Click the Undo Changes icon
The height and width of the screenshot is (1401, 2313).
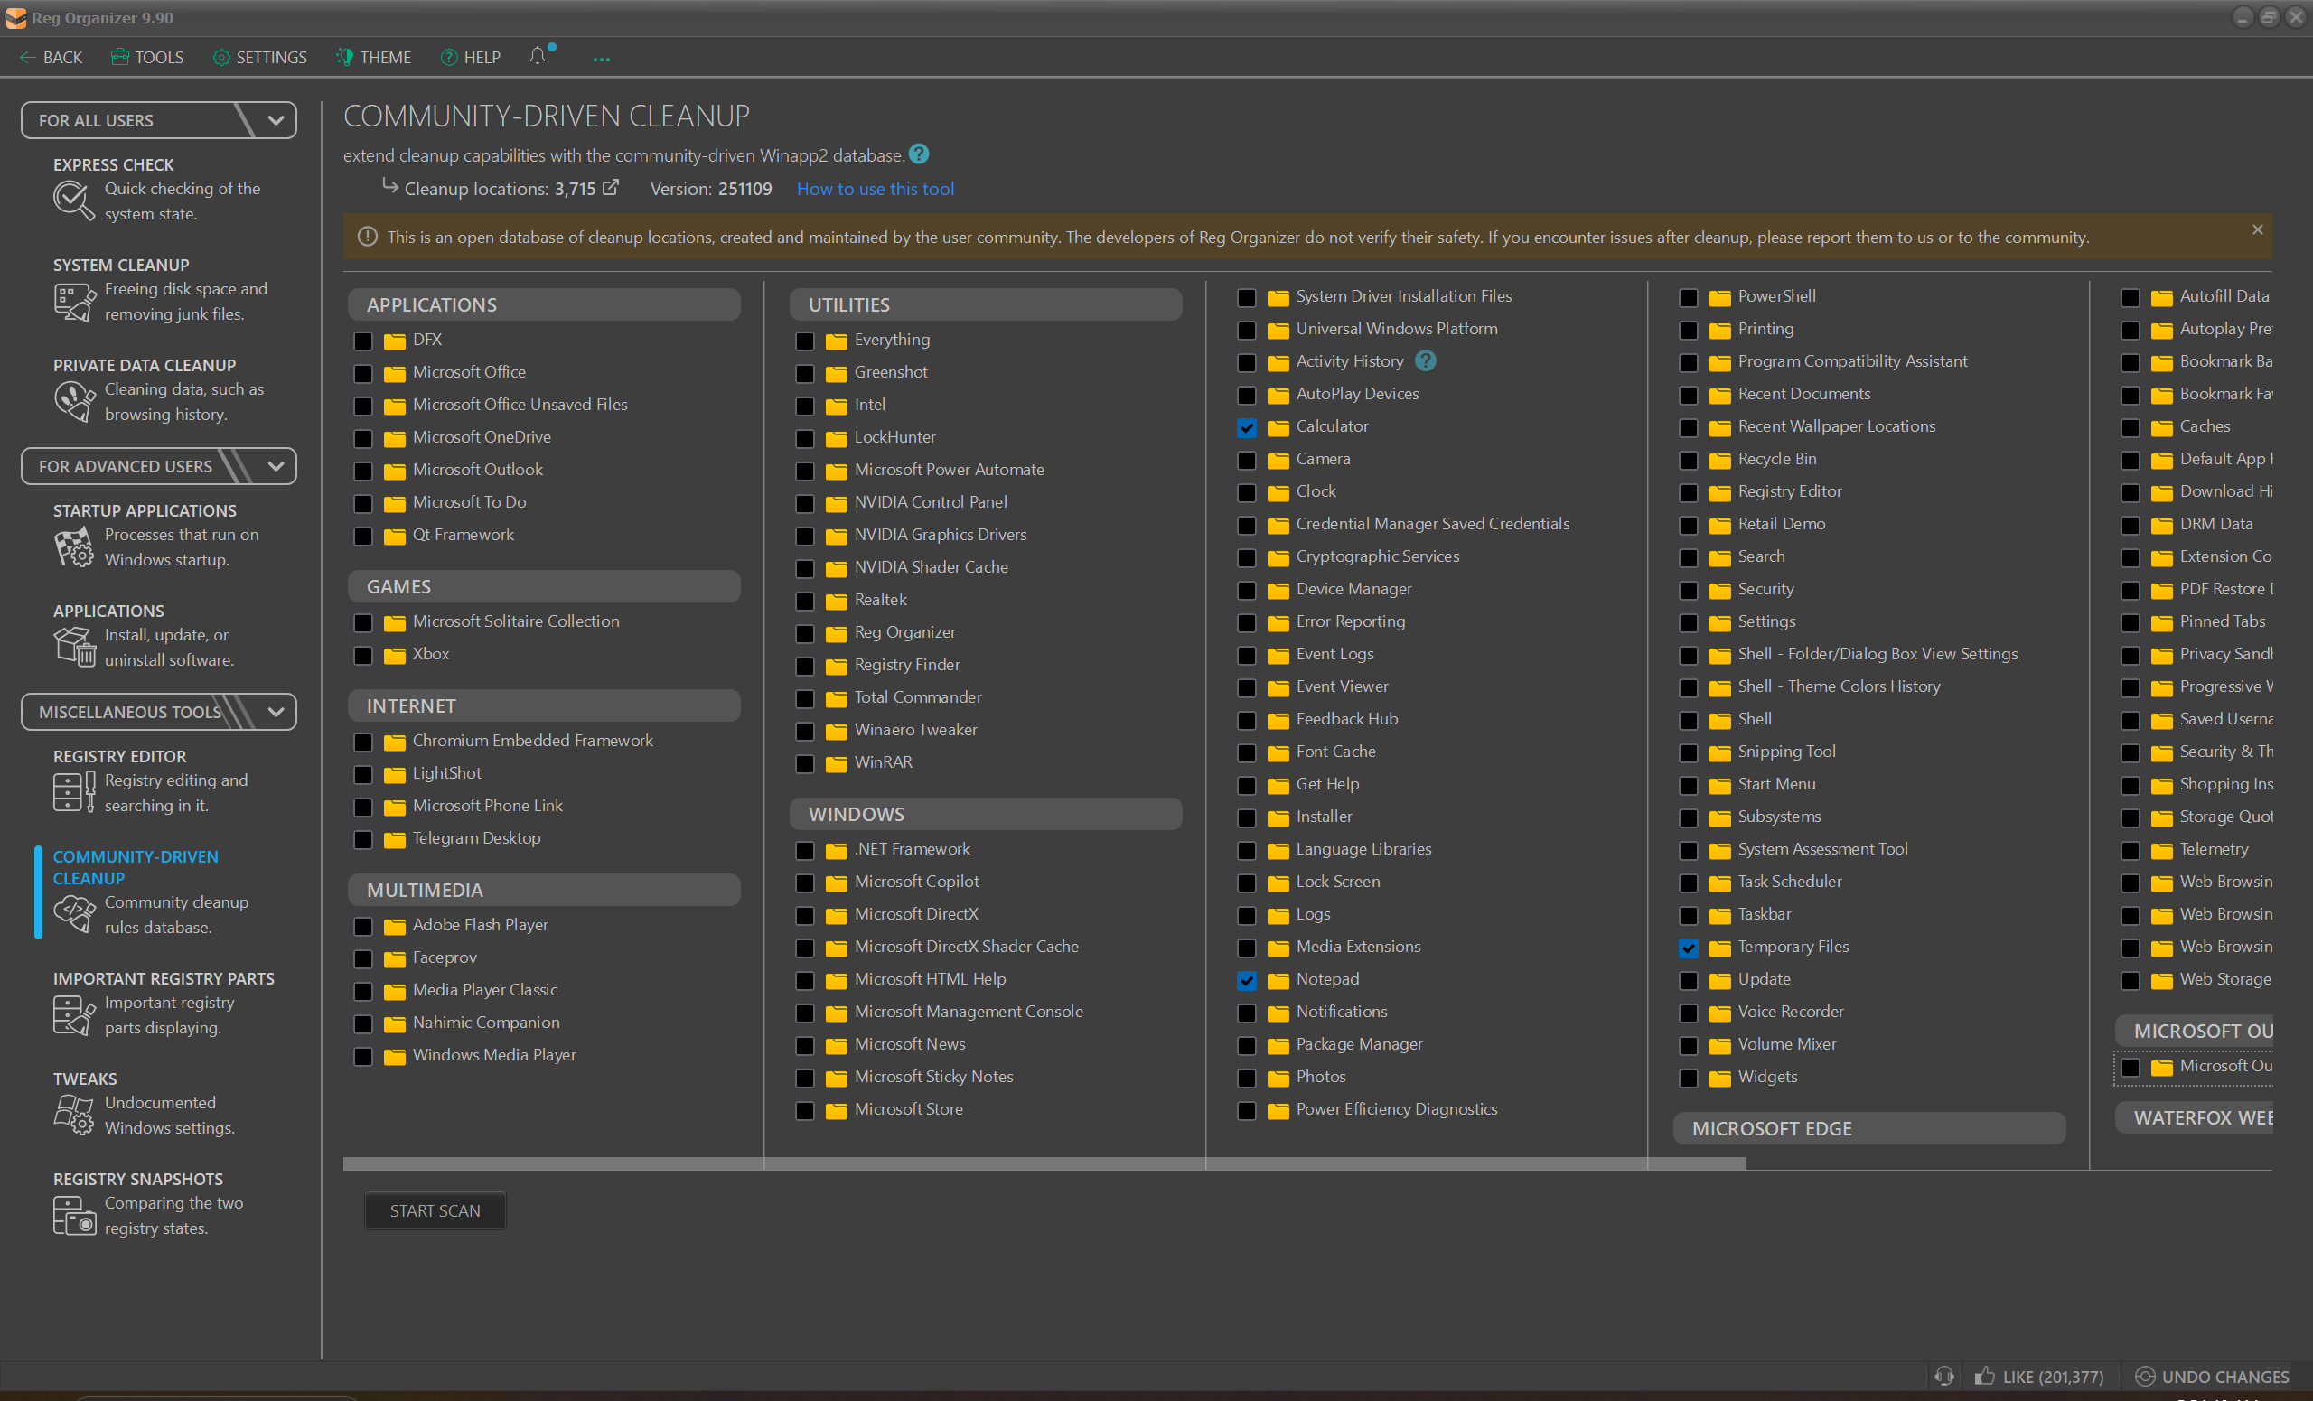point(2145,1376)
